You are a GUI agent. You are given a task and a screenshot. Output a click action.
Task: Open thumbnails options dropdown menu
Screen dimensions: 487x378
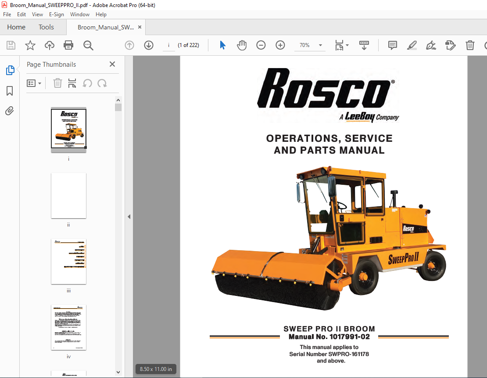tap(34, 83)
